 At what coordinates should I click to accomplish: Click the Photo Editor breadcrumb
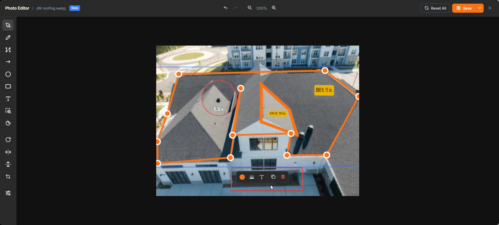[x=17, y=8]
